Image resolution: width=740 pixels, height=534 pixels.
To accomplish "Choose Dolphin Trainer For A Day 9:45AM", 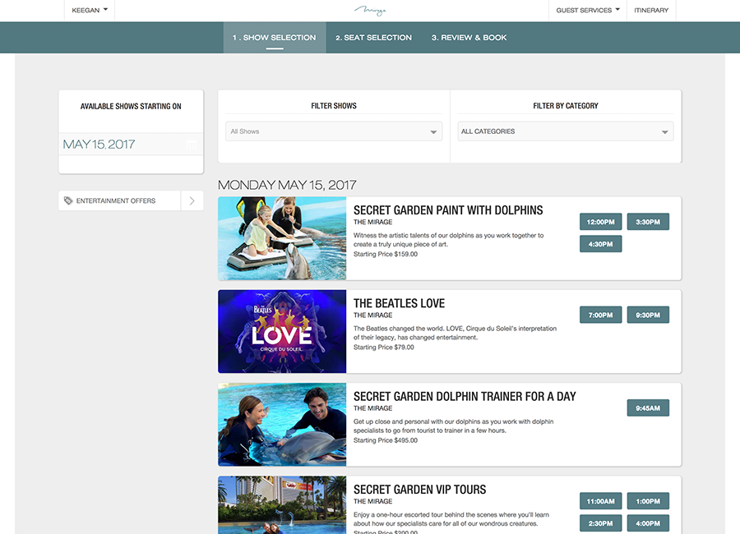I will 648,408.
